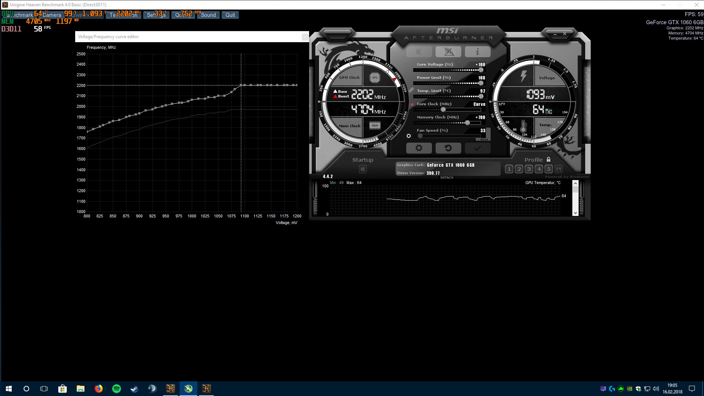Open Spotify from the taskbar
Viewport: 704px width, 396px height.
point(117,389)
